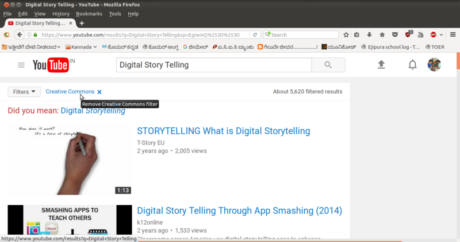Show site information via the padlock icon
The width and height of the screenshot is (460, 242).
click(x=36, y=35)
